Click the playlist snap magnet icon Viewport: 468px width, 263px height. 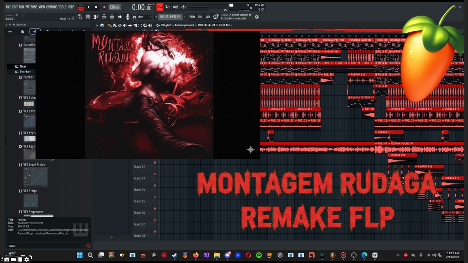point(102,25)
